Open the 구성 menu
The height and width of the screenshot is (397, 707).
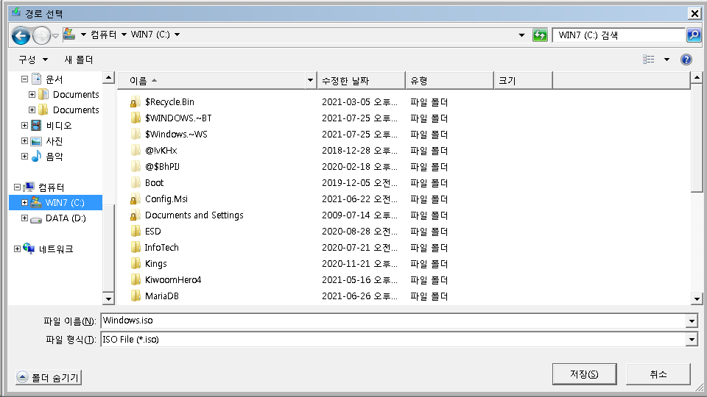point(33,60)
